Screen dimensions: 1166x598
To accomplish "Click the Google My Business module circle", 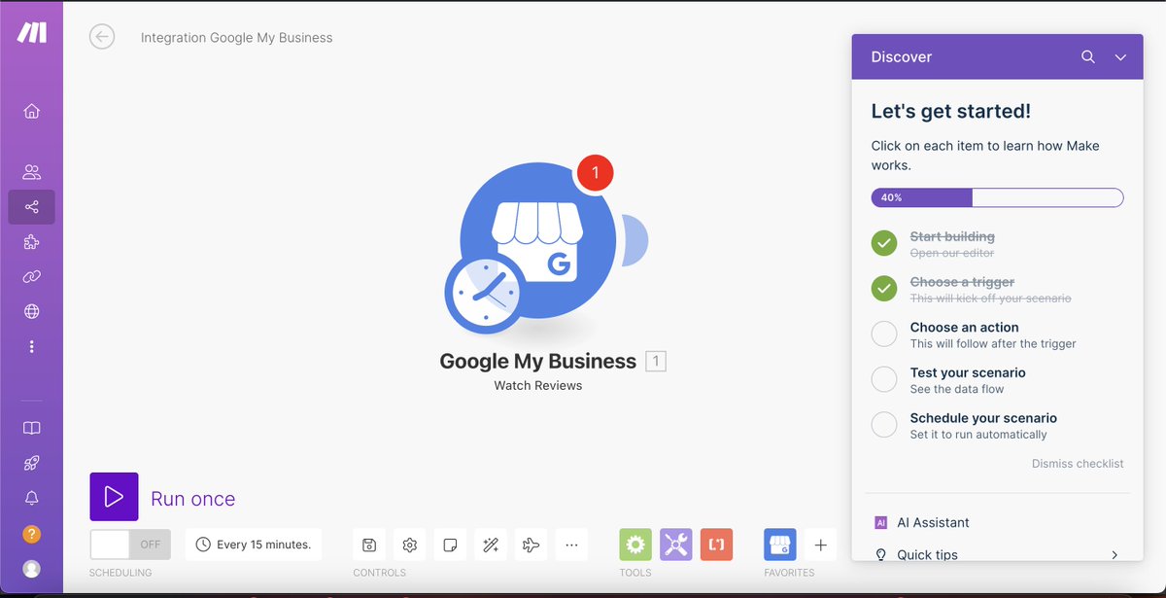I will 537,239.
